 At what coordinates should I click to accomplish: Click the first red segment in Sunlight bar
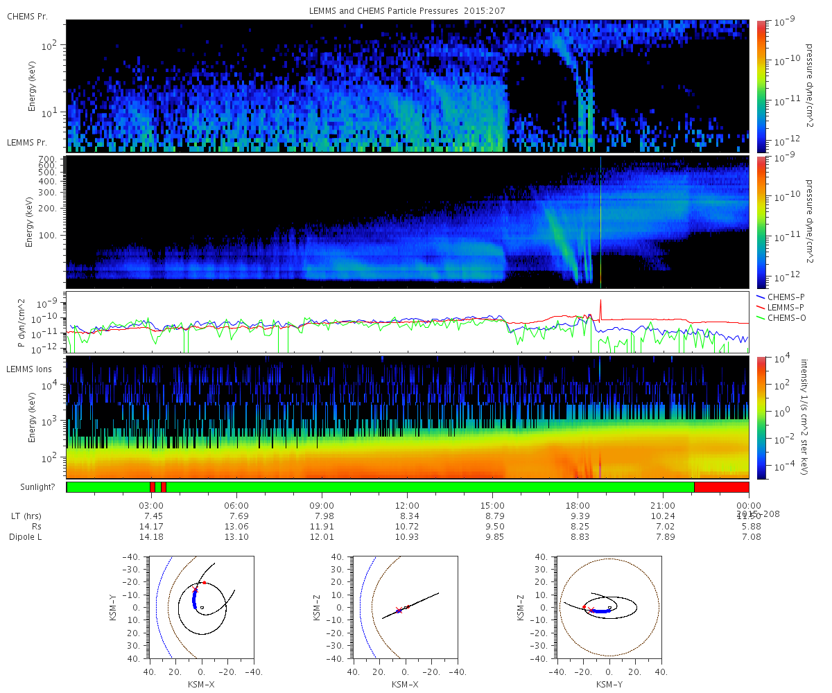pyautogui.click(x=152, y=487)
